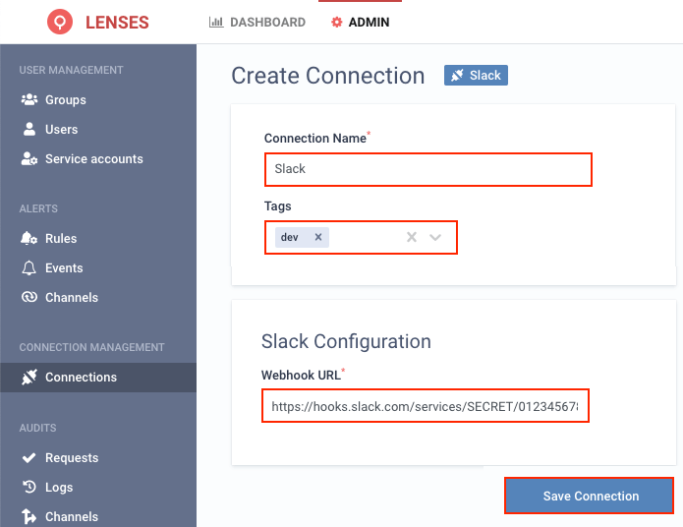Click Save Connection button

pyautogui.click(x=590, y=496)
